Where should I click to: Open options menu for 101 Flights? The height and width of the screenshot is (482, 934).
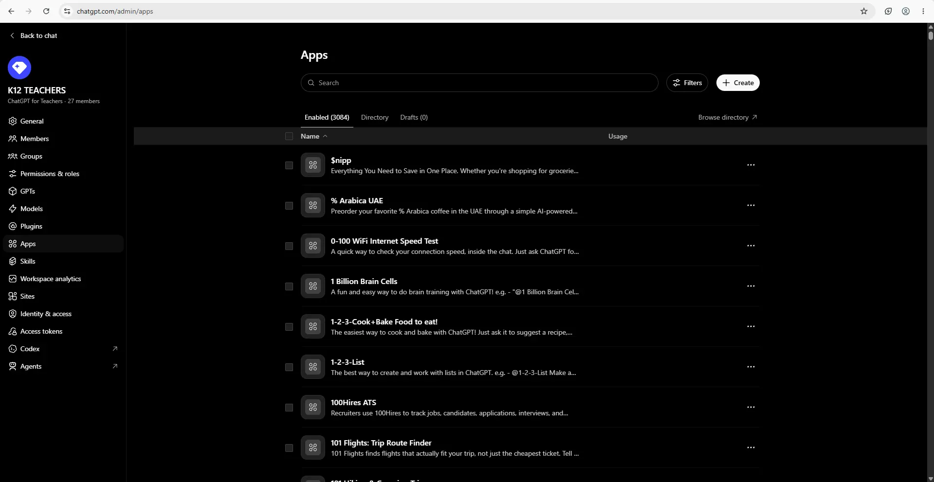coord(751,447)
